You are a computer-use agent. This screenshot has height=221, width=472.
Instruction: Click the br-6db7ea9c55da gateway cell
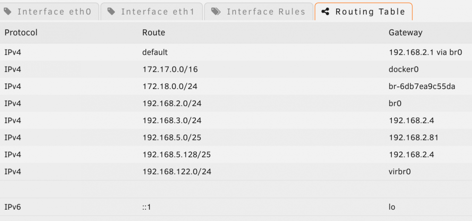[421, 87]
